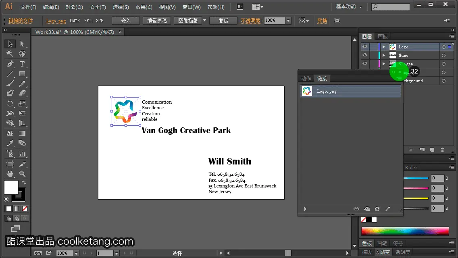
Task: Set paint mode to None
Action: click(x=25, y=209)
